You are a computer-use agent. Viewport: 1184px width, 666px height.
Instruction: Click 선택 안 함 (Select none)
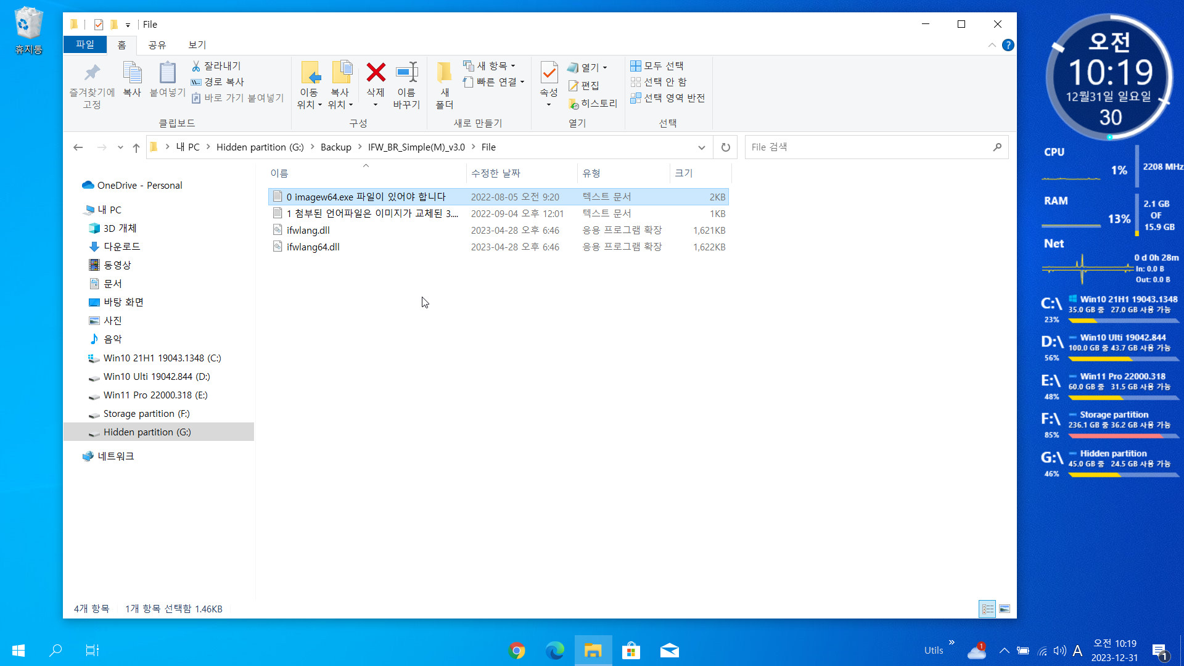tap(659, 81)
